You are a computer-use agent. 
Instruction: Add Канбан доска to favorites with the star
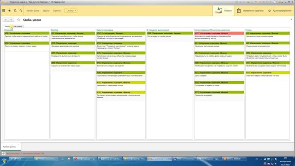coord(18,20)
